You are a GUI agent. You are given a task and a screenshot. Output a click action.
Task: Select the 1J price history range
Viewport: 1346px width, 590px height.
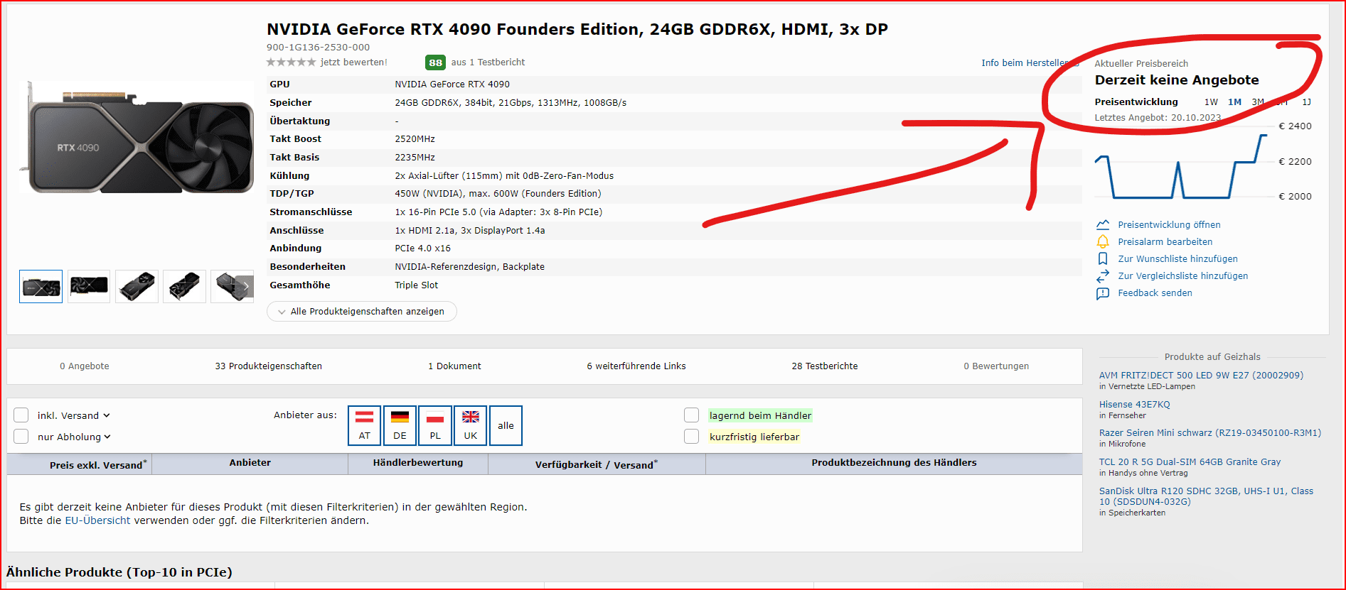tap(1307, 102)
